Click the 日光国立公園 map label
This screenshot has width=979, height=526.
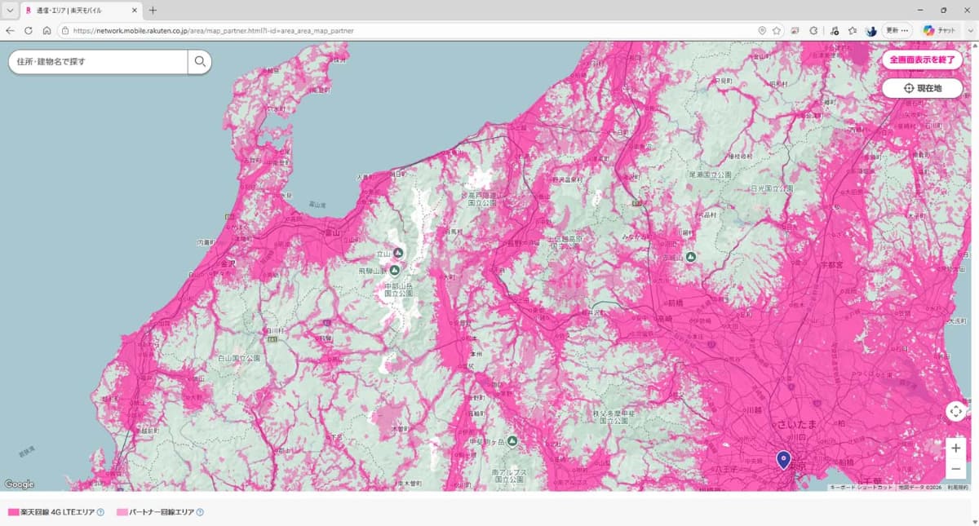(770, 188)
